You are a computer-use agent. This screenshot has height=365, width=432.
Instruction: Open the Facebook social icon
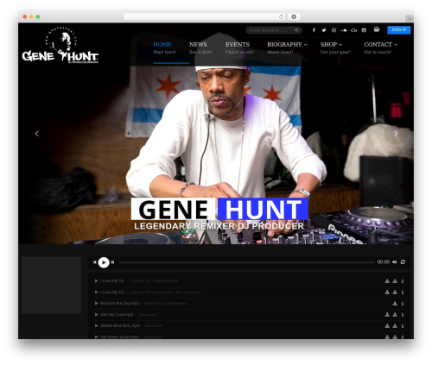pyautogui.click(x=314, y=30)
